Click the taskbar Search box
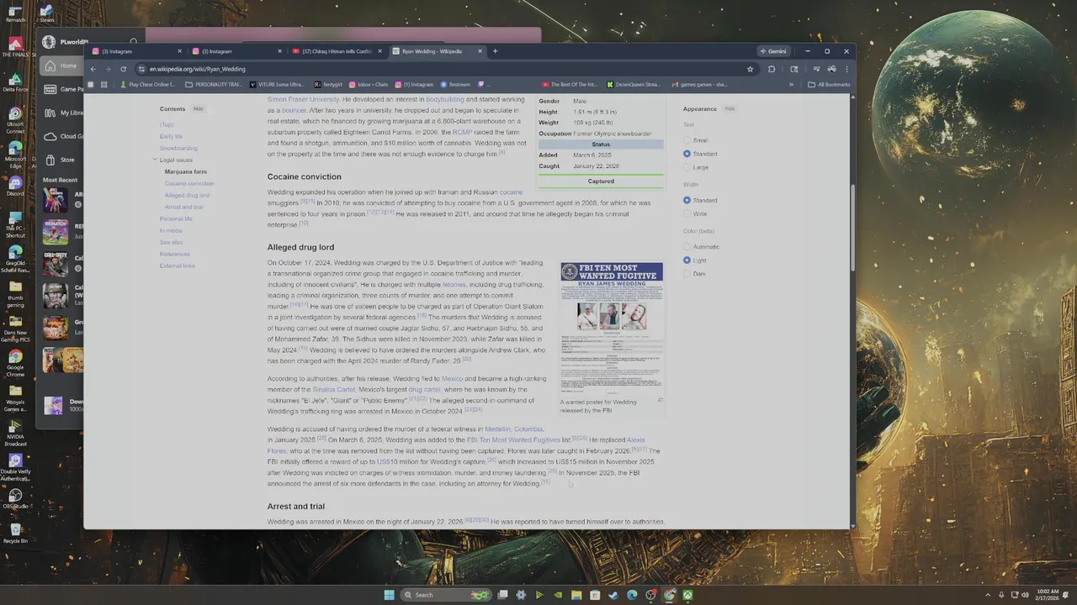The height and width of the screenshot is (605, 1077). click(x=446, y=595)
